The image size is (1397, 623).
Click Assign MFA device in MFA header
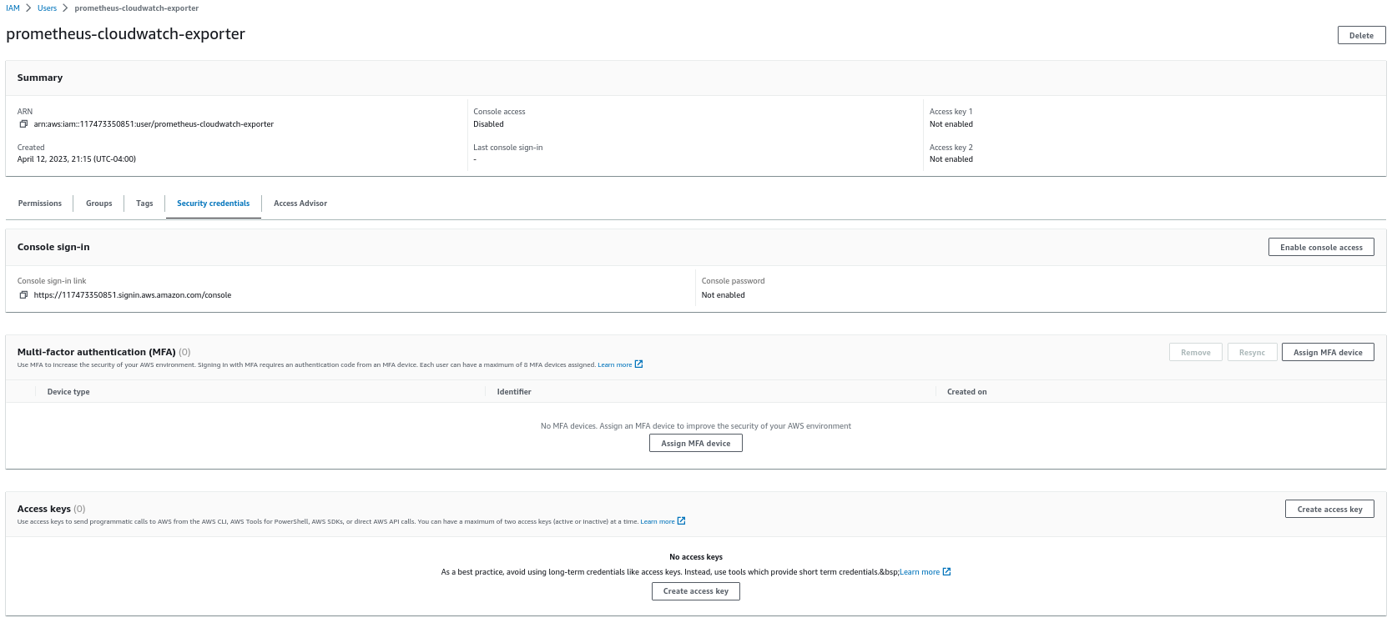click(x=1328, y=353)
